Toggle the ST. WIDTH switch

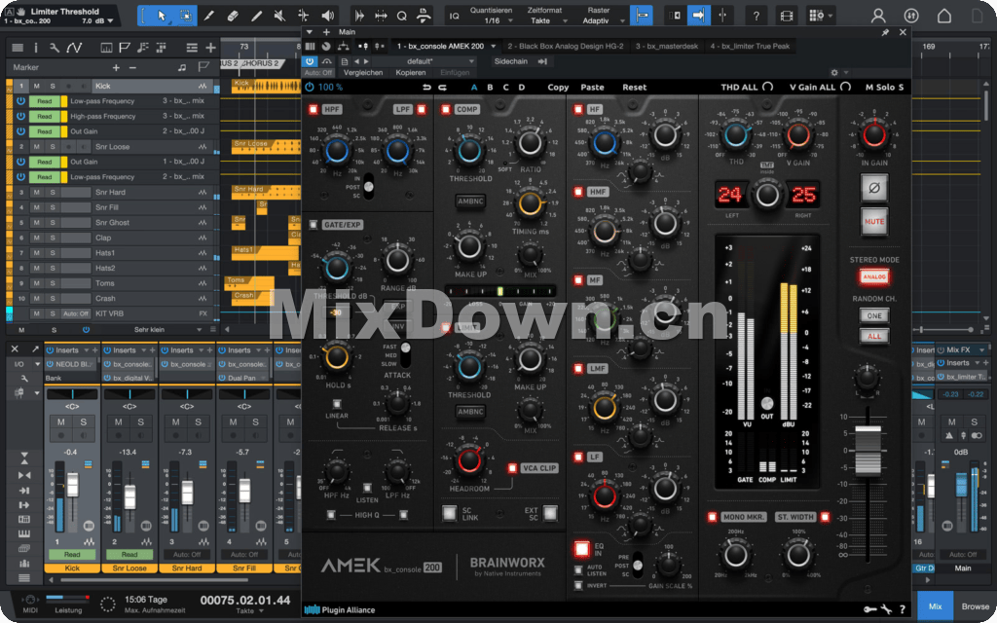pos(825,517)
